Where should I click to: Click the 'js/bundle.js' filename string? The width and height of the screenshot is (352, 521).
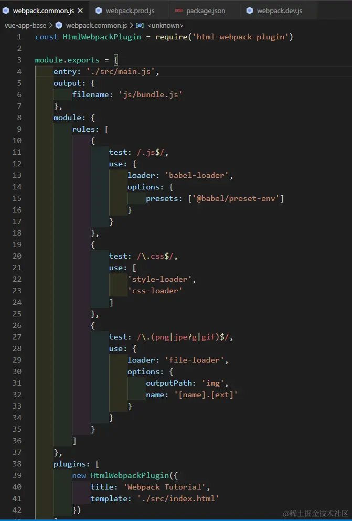[151, 94]
